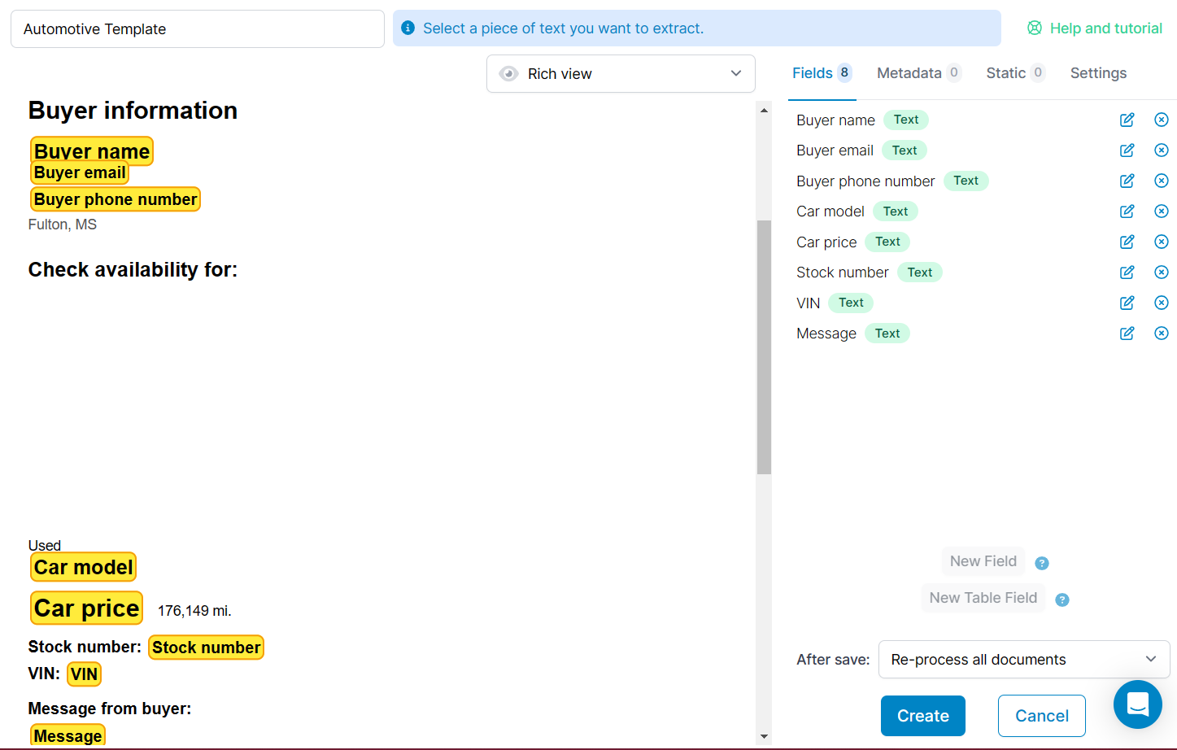
Task: Click the edit pencil for the VIN field
Action: (1127, 302)
